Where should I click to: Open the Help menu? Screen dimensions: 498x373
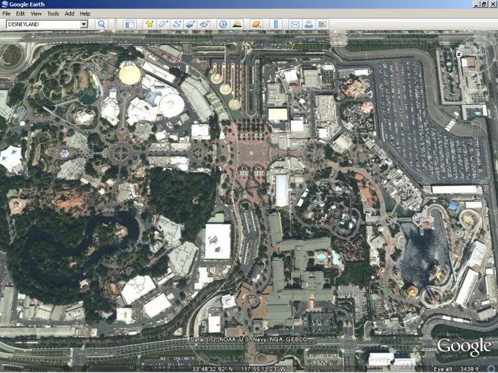click(85, 14)
